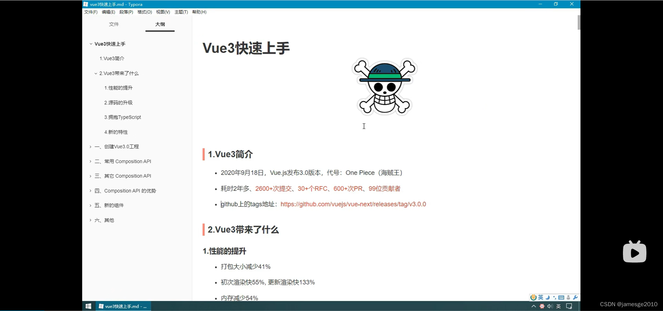Image resolution: width=663 pixels, height=311 pixels.
Task: Open the Windows Start button
Action: tap(88, 306)
